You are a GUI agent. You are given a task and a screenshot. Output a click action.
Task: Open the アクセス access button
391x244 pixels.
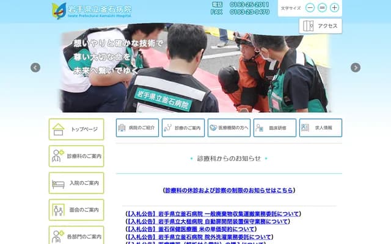320,26
